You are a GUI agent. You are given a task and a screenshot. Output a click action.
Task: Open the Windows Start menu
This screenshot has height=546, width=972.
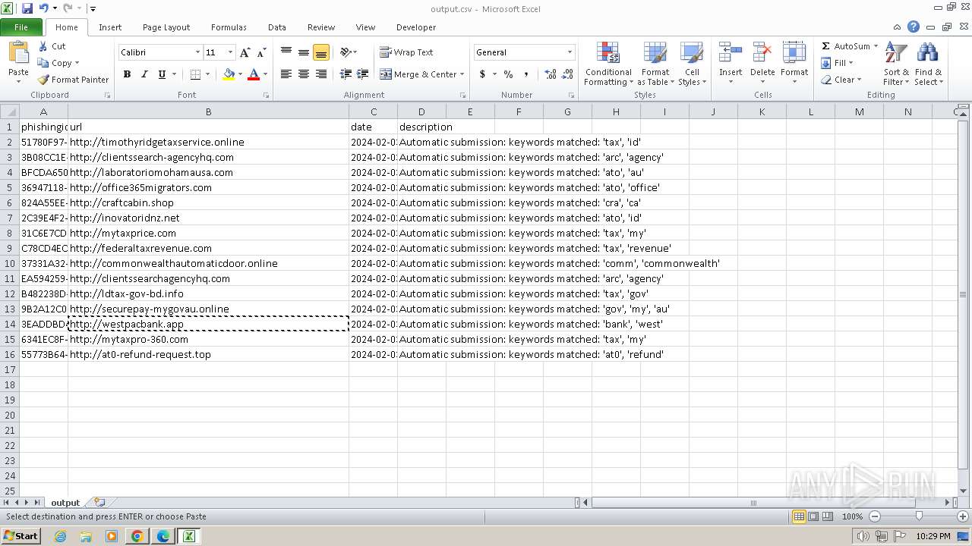[x=21, y=535]
